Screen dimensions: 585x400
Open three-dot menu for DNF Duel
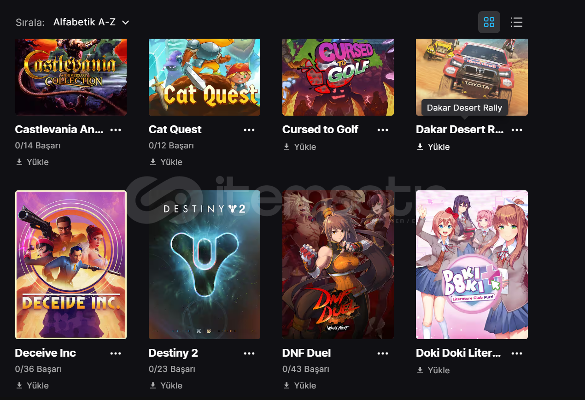[383, 353]
